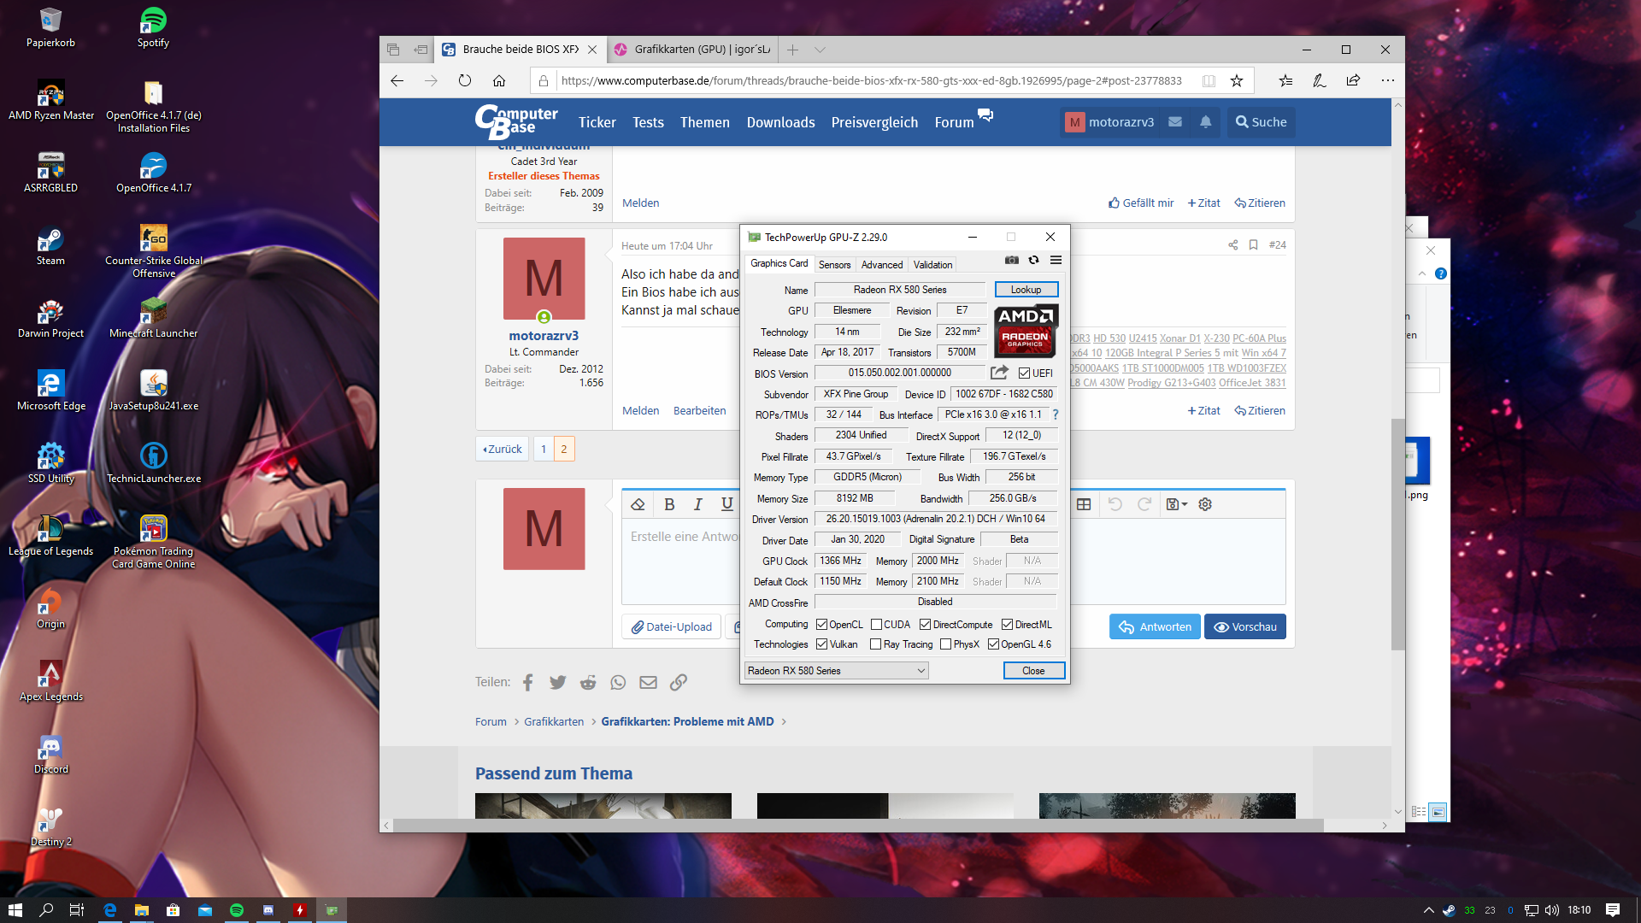Show hidden system tray icons

1428,910
